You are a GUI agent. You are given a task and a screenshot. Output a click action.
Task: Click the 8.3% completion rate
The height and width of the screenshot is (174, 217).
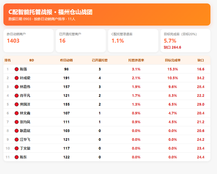[x=173, y=95]
